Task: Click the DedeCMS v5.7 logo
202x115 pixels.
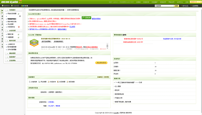Action: pyautogui.click(x=12, y=2)
